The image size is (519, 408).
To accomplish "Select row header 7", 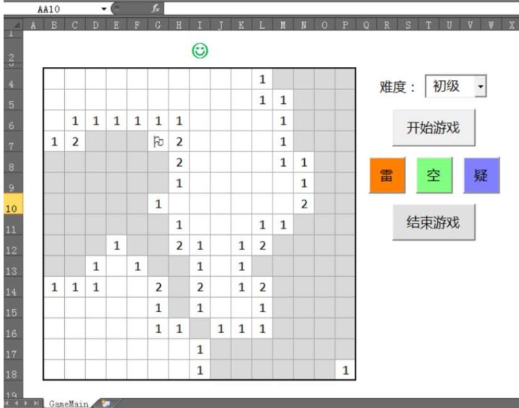I will [13, 141].
